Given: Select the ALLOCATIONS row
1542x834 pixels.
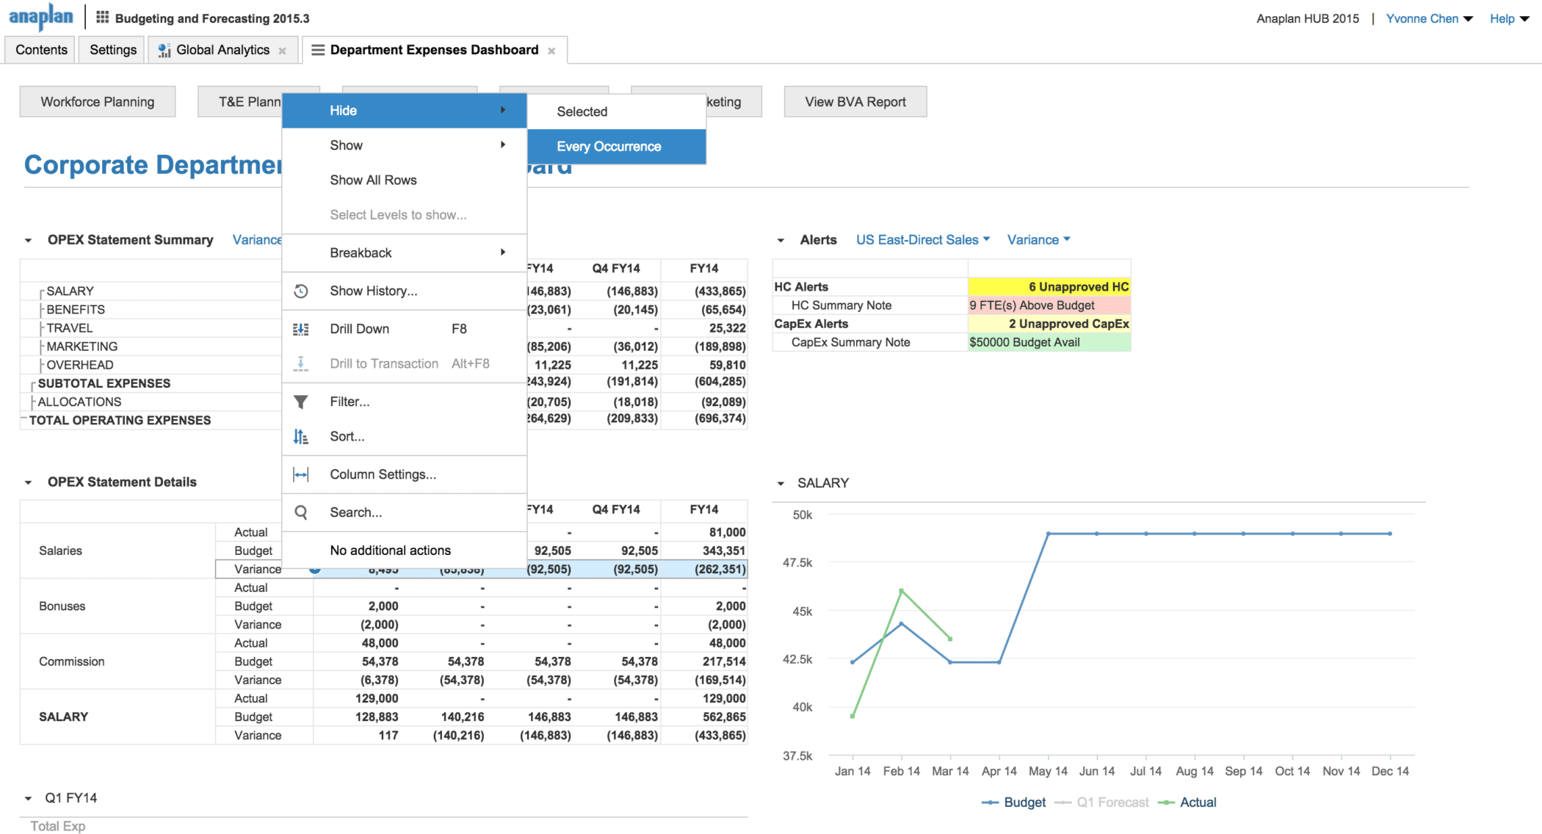Looking at the screenshot, I should click(79, 402).
